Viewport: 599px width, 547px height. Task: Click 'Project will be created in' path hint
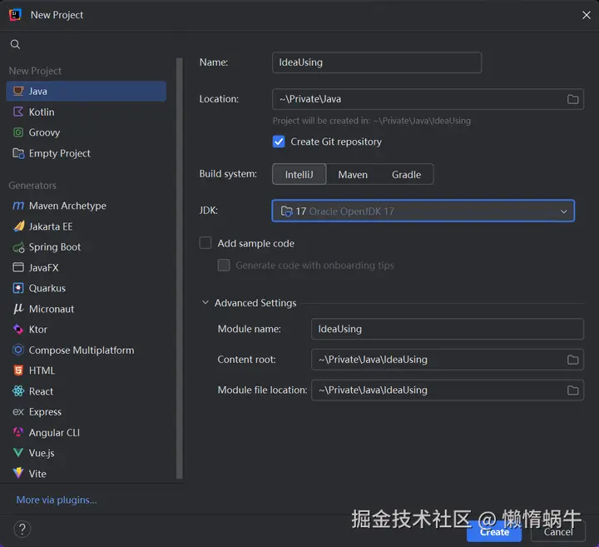(x=371, y=121)
